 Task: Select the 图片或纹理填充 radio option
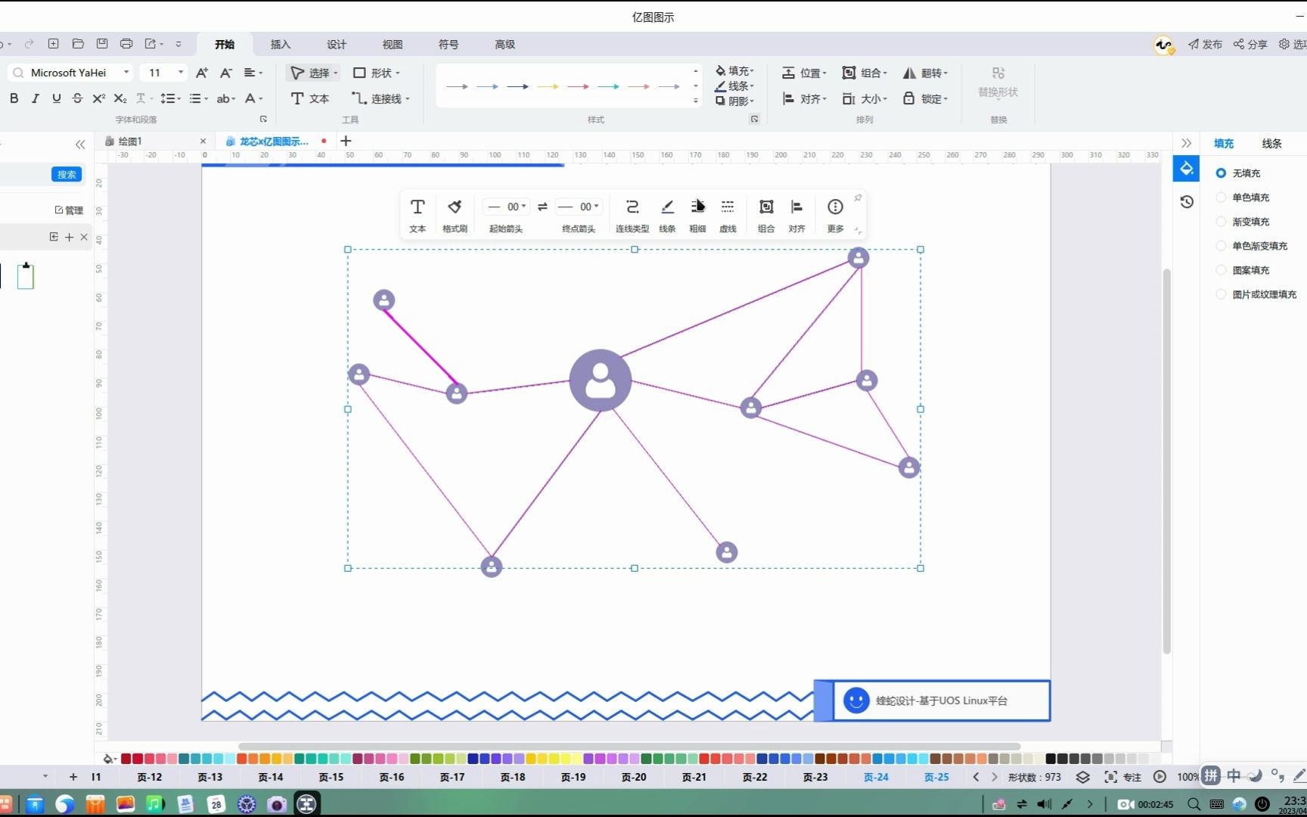pyautogui.click(x=1221, y=294)
